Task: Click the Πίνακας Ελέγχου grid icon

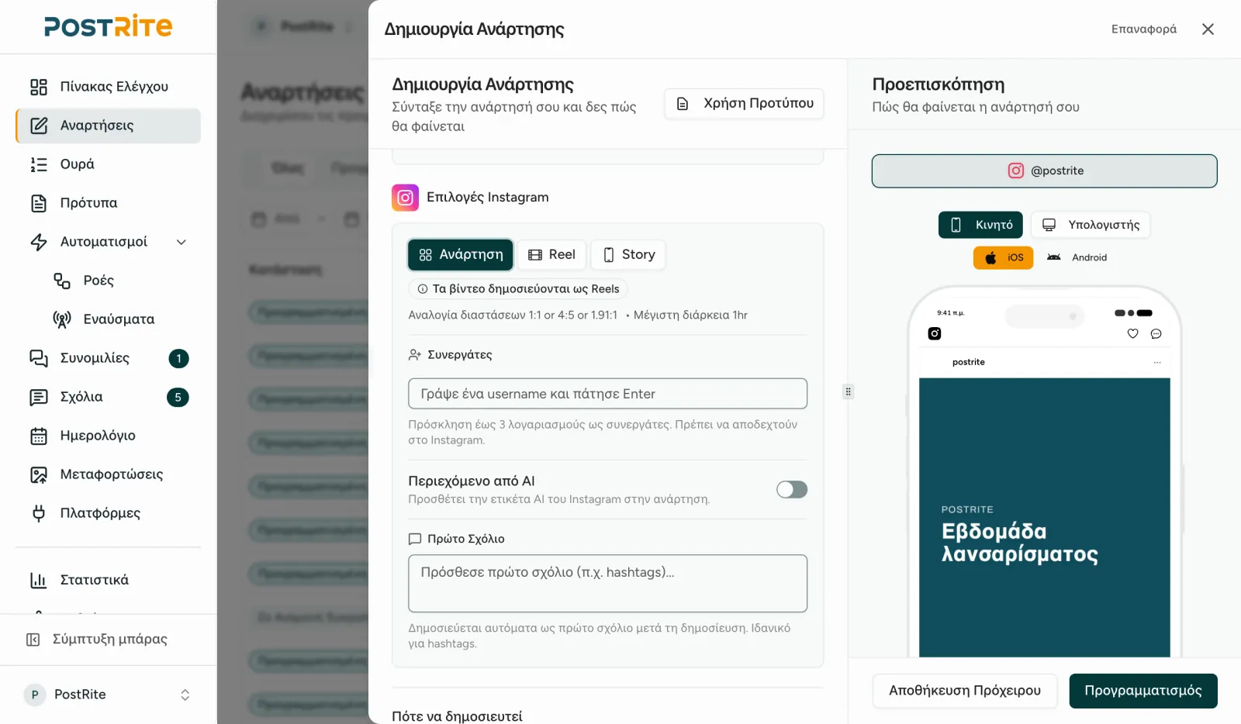Action: [x=39, y=87]
